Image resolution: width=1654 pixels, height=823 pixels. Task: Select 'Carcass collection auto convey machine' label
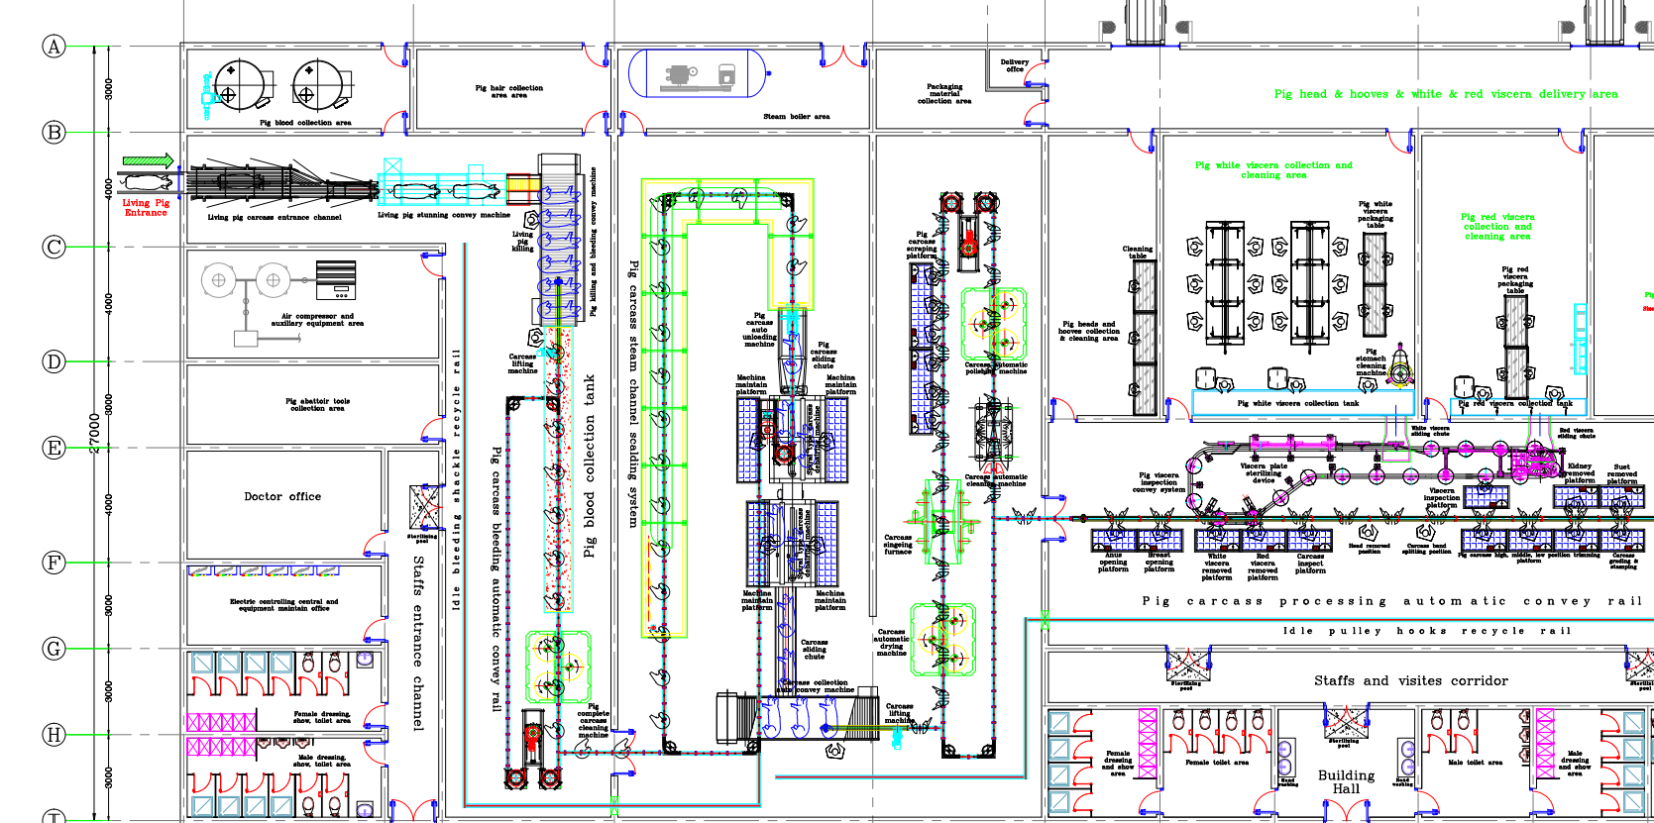[815, 685]
